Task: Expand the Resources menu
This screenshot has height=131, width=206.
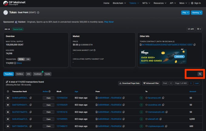Action: 160,3
